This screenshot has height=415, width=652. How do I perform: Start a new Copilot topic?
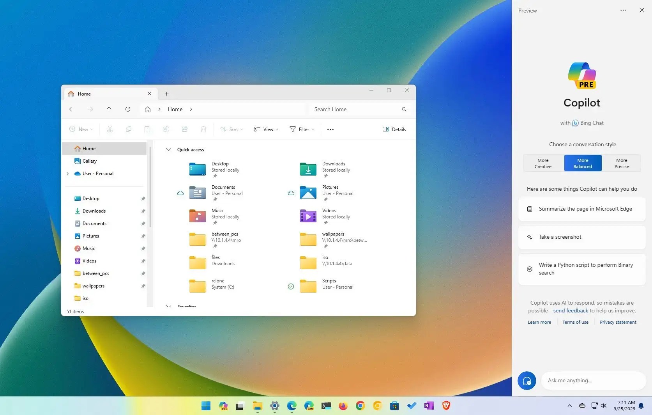(x=527, y=381)
